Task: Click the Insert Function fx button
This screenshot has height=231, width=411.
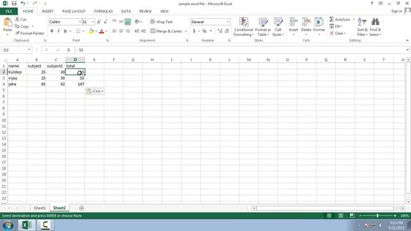Action: tap(69, 50)
